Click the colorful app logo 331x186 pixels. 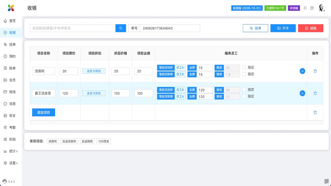click(x=11, y=8)
